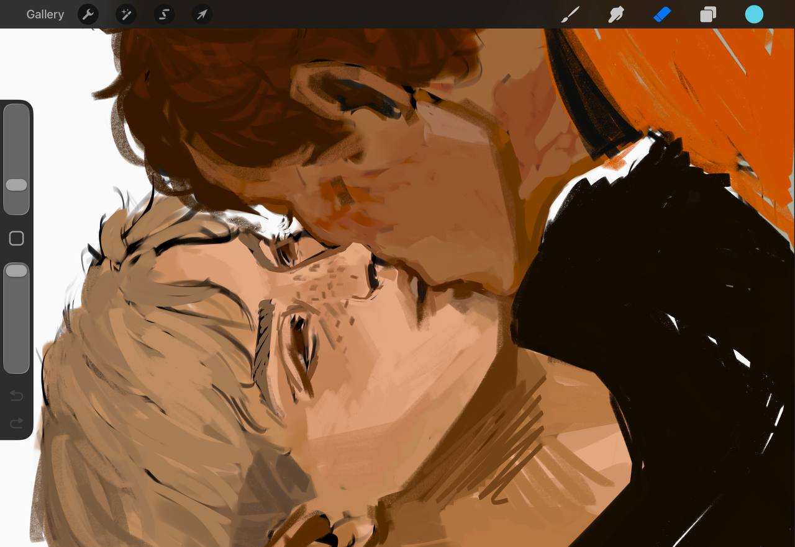Undo the last stroke with the sidebar arrow
795x547 pixels.
click(x=16, y=396)
